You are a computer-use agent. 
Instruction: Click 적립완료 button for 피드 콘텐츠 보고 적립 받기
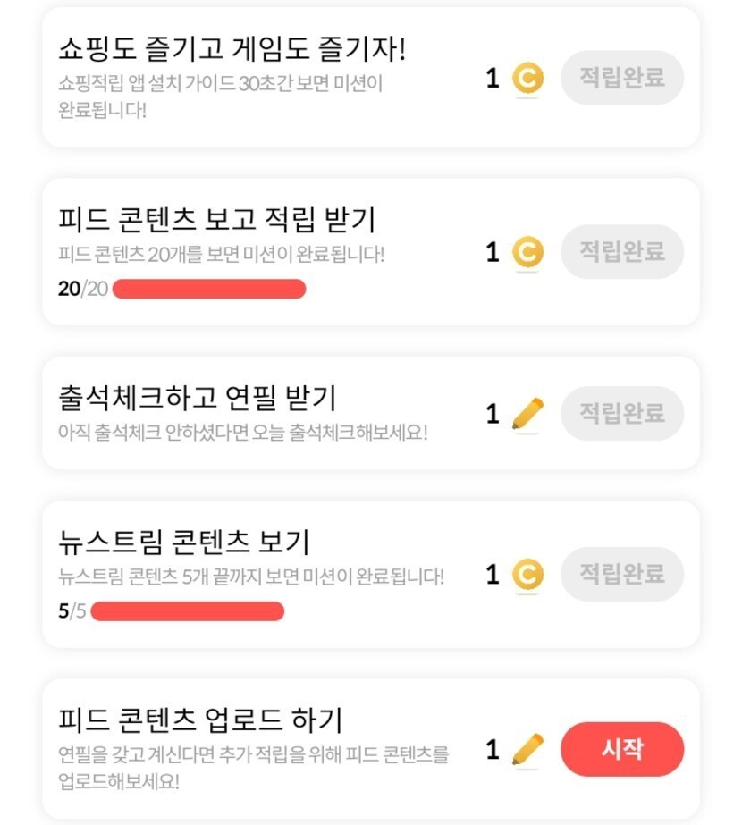(622, 252)
